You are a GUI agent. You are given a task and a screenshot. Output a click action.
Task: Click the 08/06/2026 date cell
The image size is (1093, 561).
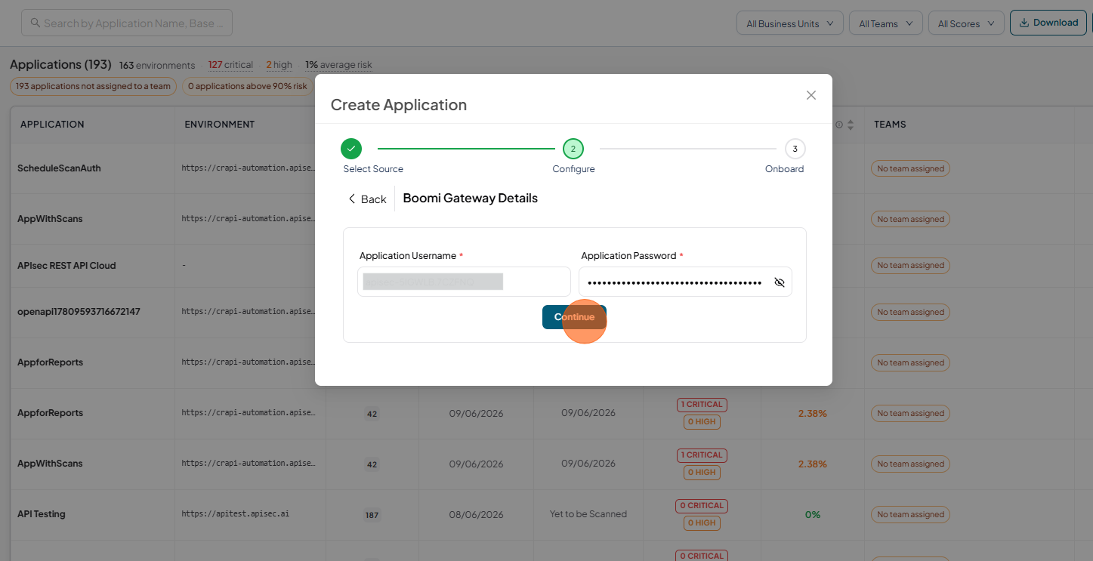[476, 515]
